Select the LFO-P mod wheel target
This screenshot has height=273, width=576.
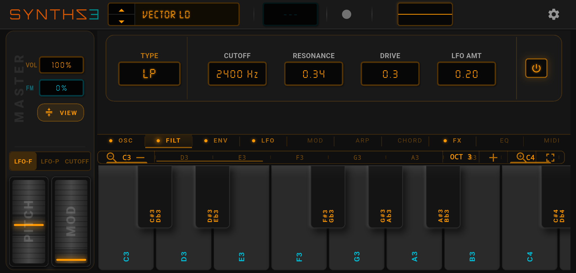(50, 162)
